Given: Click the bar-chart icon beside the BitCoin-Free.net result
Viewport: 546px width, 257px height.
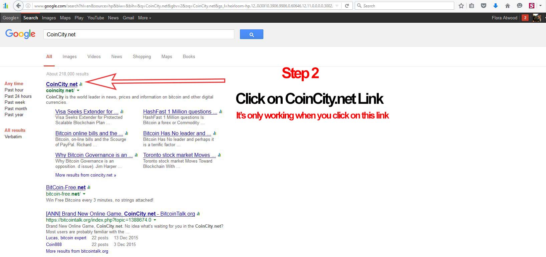Looking at the screenshot, I should tap(89, 187).
